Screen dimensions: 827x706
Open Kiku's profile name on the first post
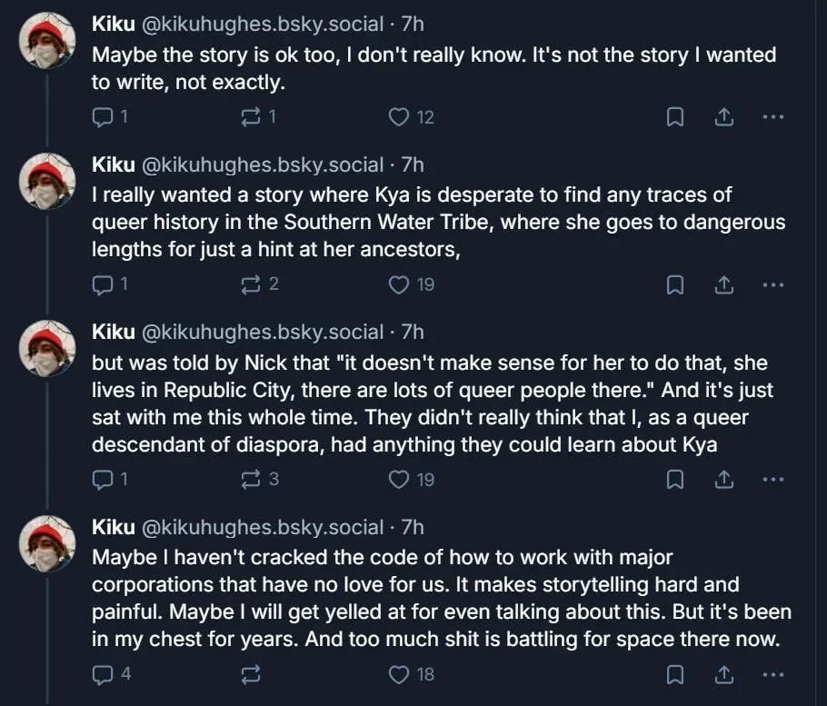pyautogui.click(x=113, y=27)
